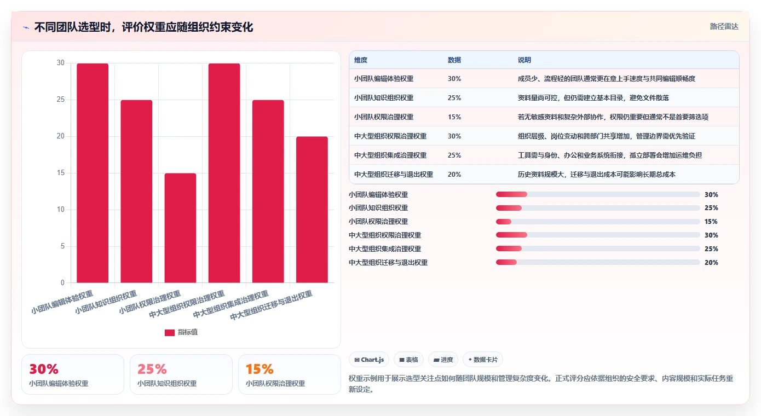
Task: Click the last chart bar valued 20
Action: tap(312, 210)
